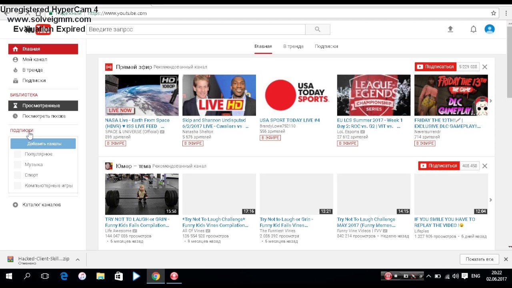Open Каталог каналов
The height and width of the screenshot is (288, 512).
click(x=42, y=205)
